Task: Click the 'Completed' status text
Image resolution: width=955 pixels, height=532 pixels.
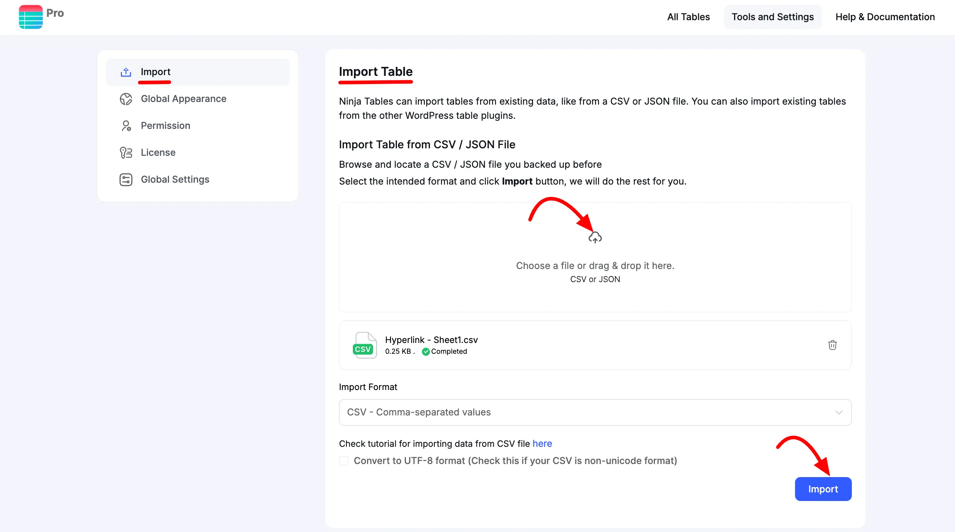Action: 449,352
